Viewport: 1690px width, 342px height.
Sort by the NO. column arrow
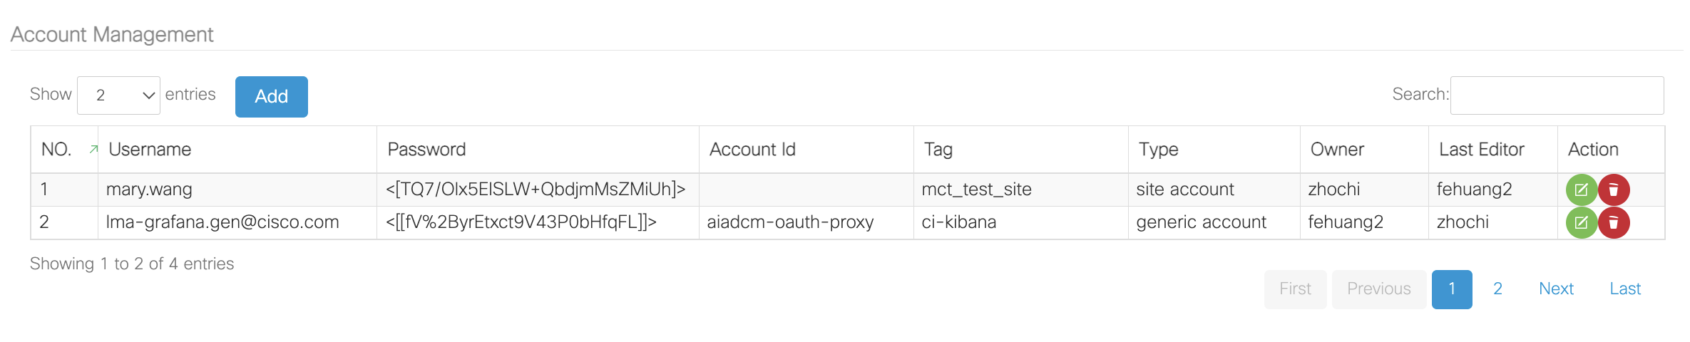tap(93, 149)
